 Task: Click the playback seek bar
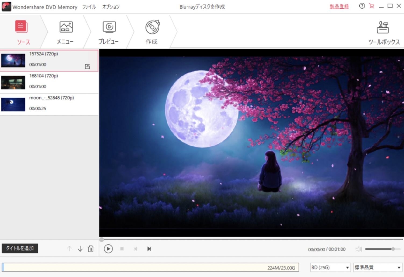251,239
